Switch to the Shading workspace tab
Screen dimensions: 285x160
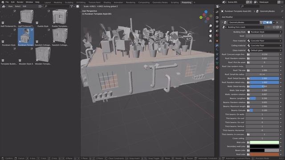click(107, 3)
